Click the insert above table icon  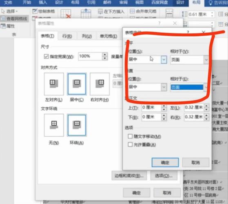click(86, 13)
